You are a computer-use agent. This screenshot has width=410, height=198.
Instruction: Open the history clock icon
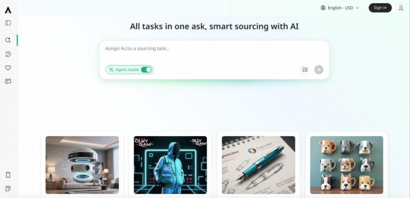[x=8, y=54]
